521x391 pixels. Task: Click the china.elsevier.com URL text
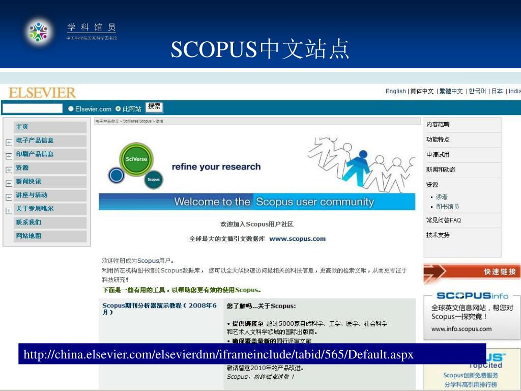[x=218, y=354]
